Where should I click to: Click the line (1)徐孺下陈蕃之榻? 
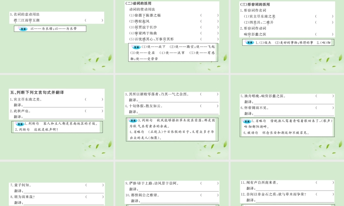pyautogui.click(x=145, y=15)
